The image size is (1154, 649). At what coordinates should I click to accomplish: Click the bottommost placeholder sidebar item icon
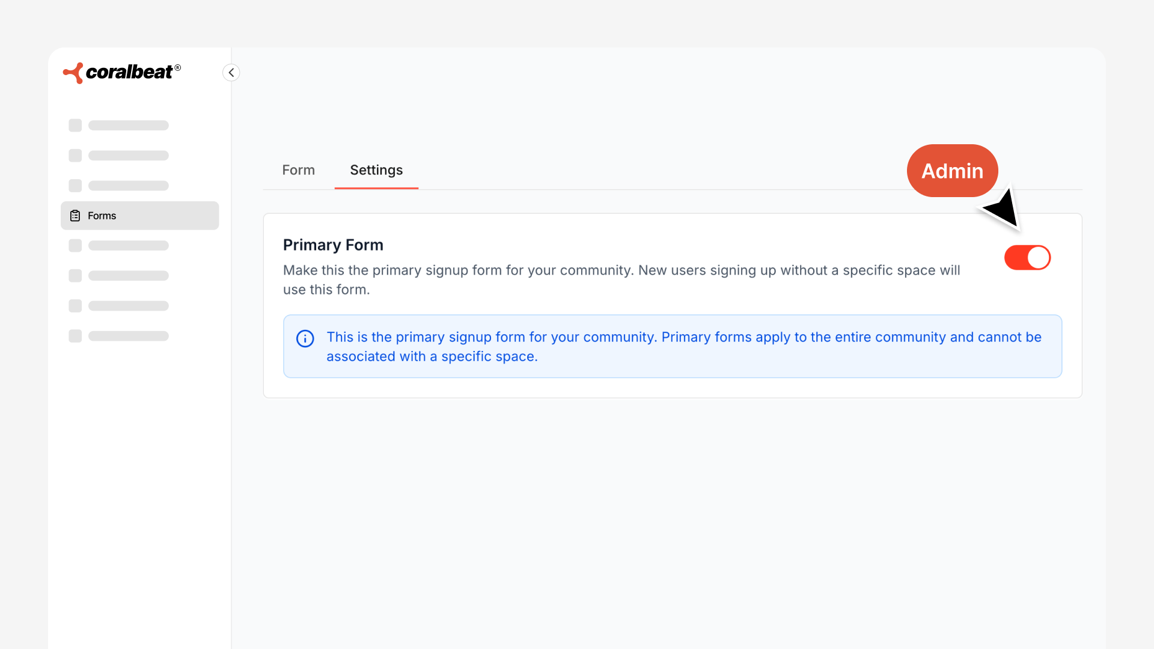tap(75, 336)
